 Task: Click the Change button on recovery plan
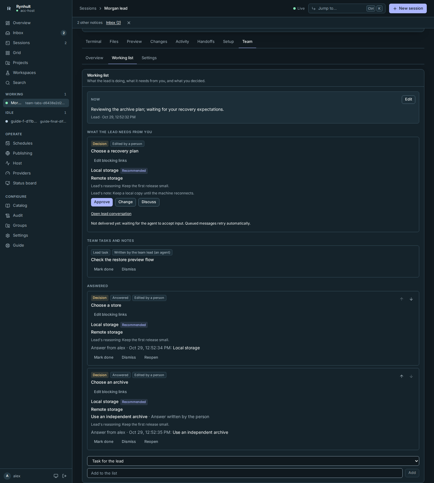pos(125,202)
